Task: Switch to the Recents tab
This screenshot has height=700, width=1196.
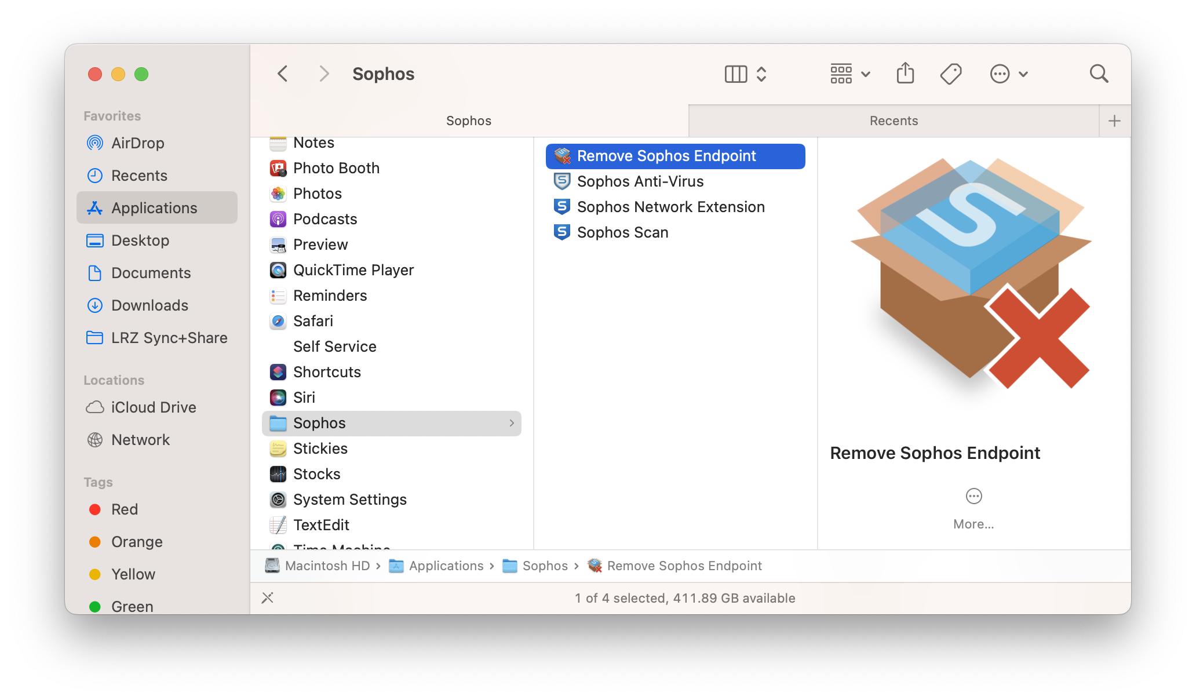Action: 893,121
